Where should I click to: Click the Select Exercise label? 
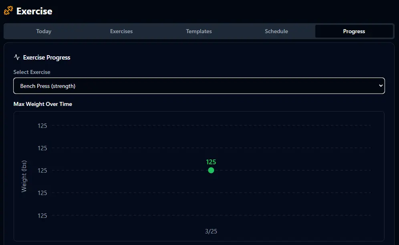(32, 72)
